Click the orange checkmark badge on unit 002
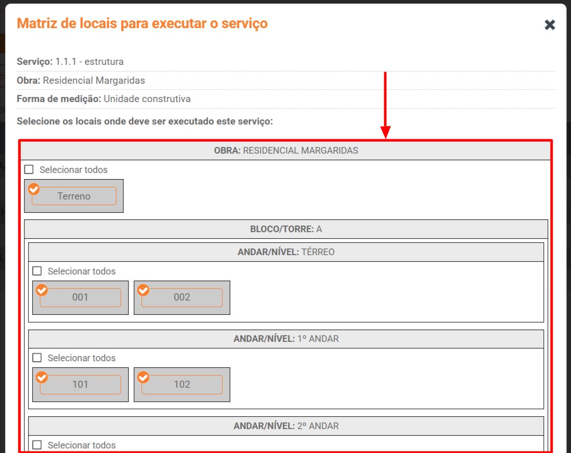This screenshot has height=453, width=571. (x=143, y=290)
